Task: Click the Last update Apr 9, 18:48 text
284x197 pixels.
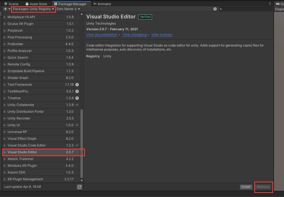Action: [x=23, y=187]
